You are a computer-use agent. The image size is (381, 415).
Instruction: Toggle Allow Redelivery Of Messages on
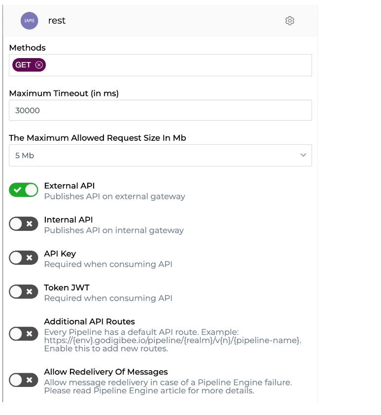click(x=24, y=380)
